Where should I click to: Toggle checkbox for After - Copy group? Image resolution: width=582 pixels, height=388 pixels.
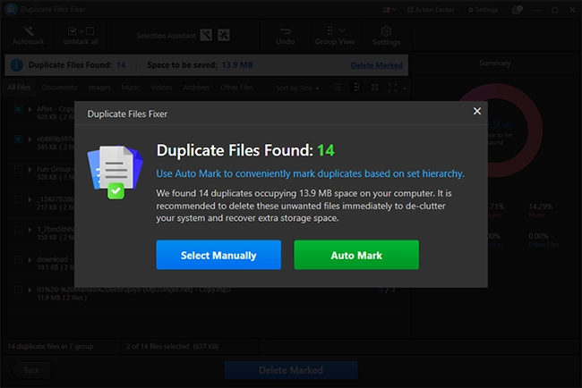pyautogui.click(x=18, y=109)
